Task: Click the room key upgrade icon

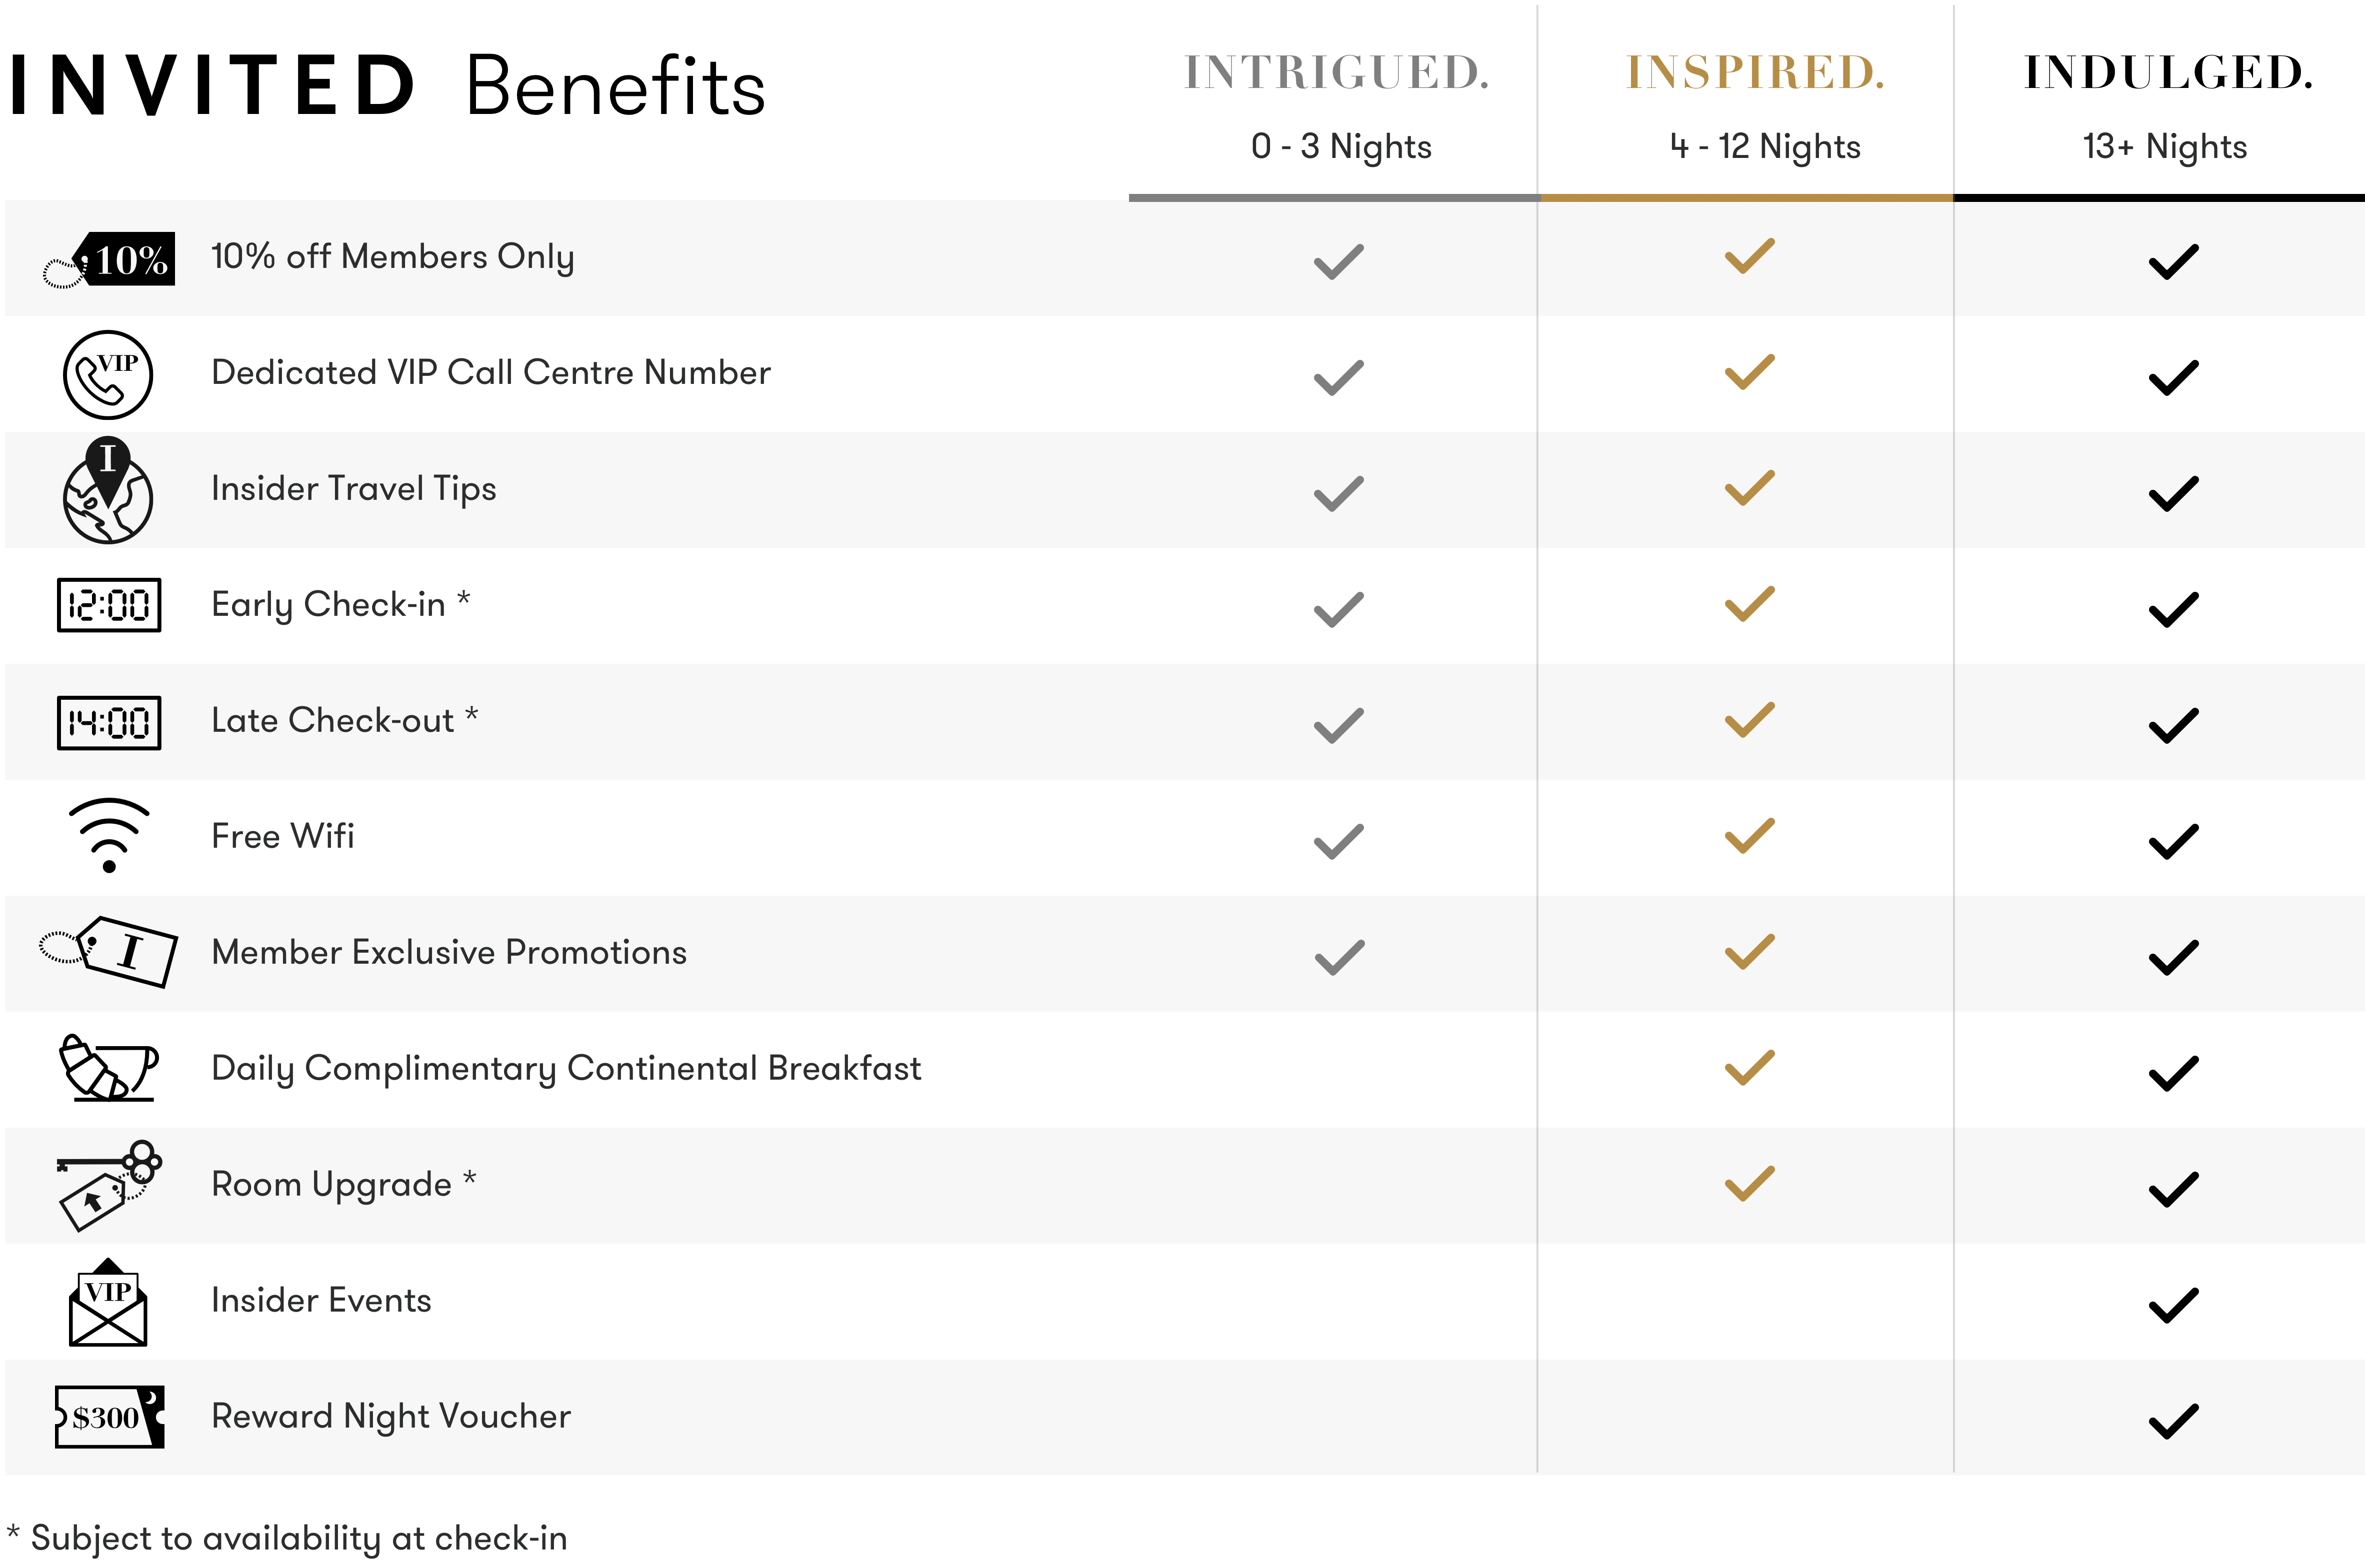Action: tap(109, 1185)
